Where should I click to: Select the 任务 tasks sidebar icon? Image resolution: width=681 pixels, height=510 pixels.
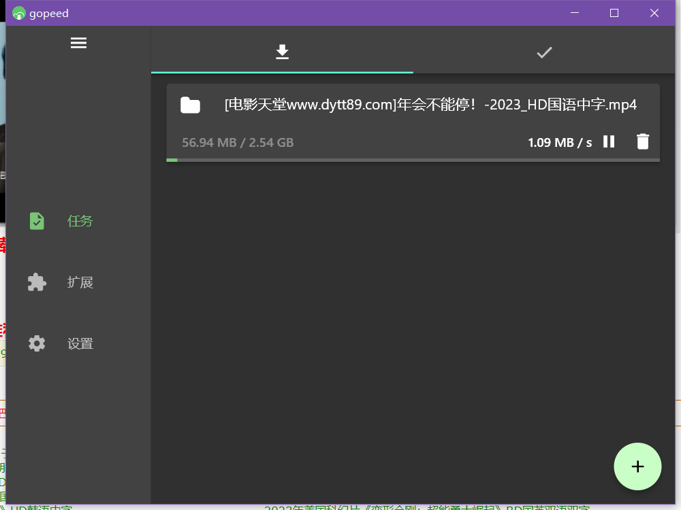pos(36,220)
